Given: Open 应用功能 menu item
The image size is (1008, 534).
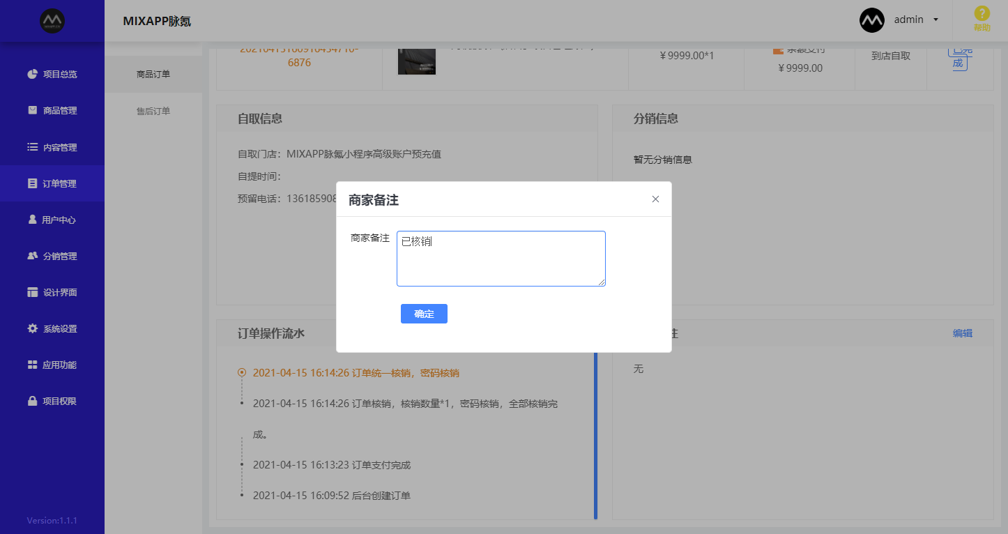Looking at the screenshot, I should point(52,365).
